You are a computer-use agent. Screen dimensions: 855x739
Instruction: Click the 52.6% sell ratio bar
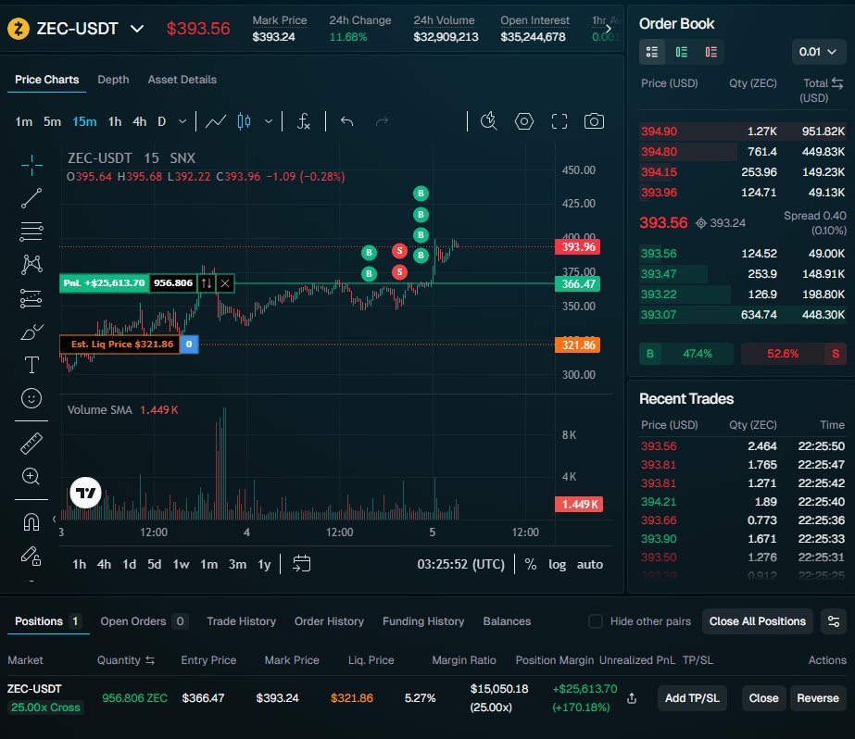point(794,354)
